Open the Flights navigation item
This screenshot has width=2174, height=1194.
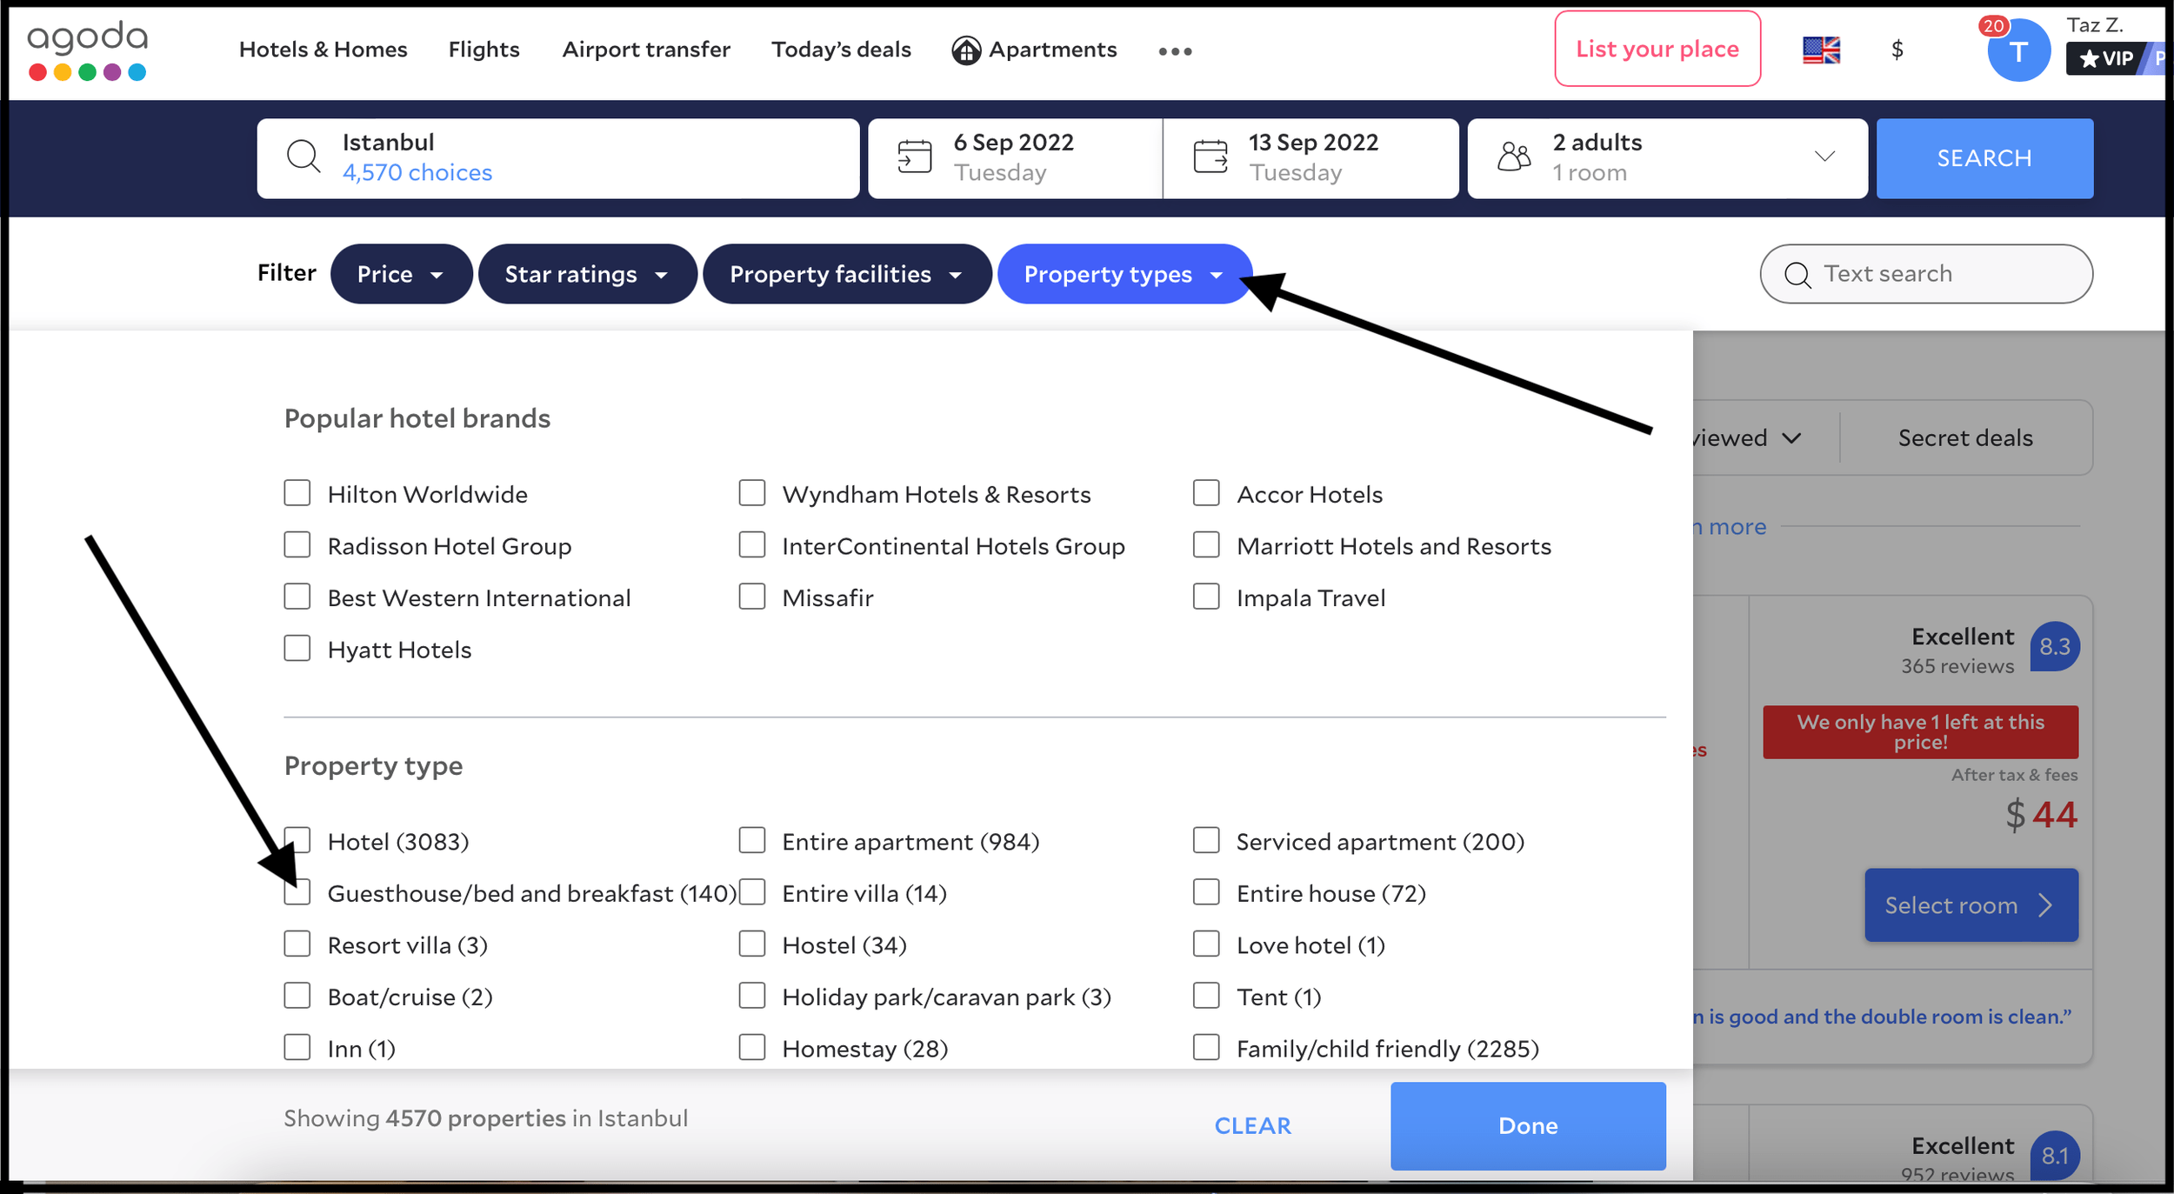[x=483, y=50]
